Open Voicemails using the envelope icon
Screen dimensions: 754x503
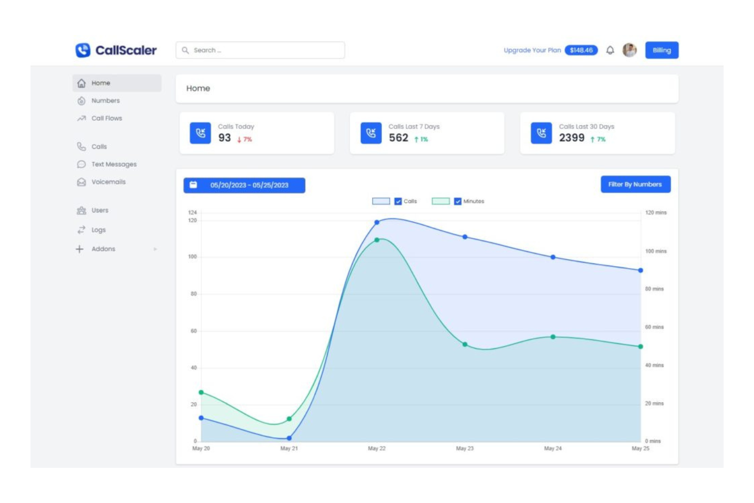coord(80,181)
